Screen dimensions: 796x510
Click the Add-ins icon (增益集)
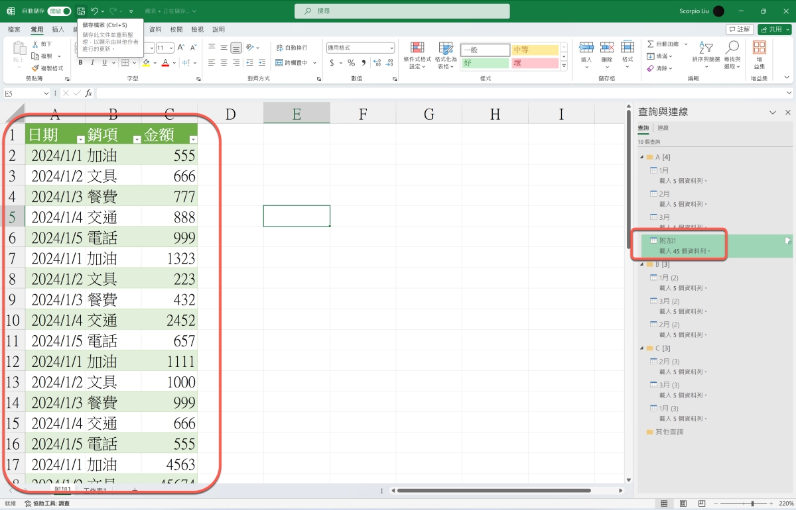tap(759, 54)
